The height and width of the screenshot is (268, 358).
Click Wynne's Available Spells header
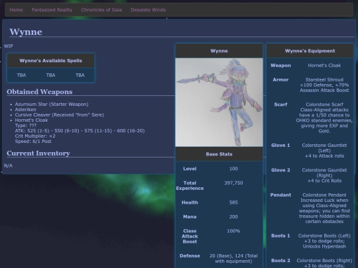point(50,61)
